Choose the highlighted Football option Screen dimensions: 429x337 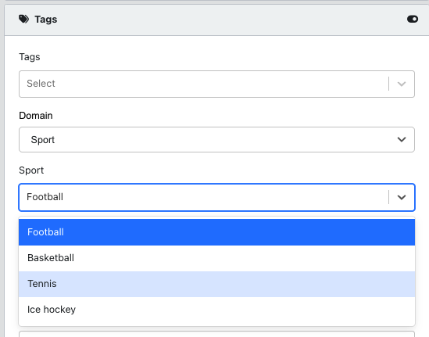pyautogui.click(x=216, y=232)
